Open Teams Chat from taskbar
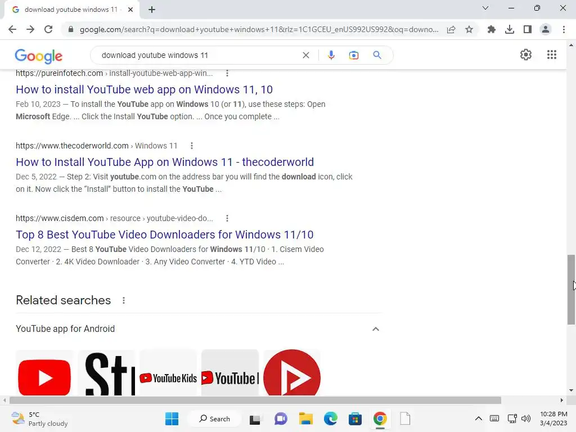This screenshot has height=432, width=576. click(x=281, y=418)
